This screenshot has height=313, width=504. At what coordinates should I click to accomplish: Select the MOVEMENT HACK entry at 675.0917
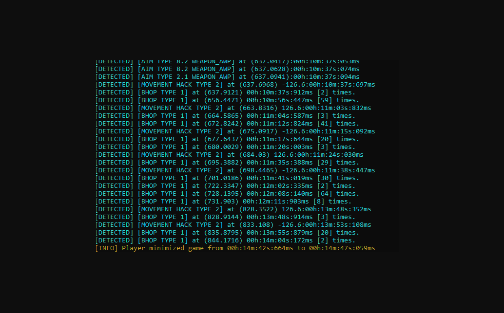pyautogui.click(x=235, y=131)
